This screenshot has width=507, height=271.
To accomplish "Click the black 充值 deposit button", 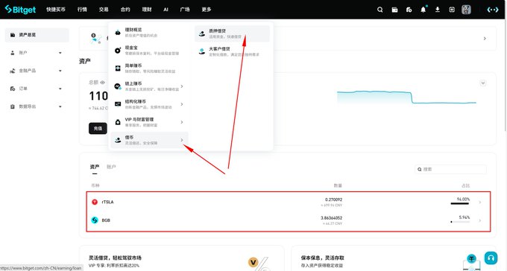I will point(98,128).
